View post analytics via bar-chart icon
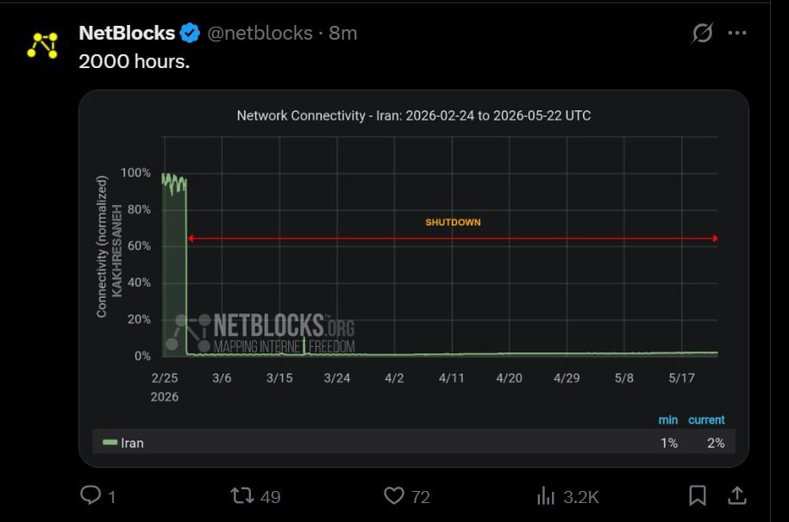789x522 pixels. point(546,496)
